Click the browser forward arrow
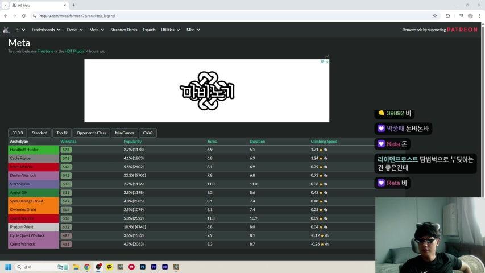 (15, 16)
